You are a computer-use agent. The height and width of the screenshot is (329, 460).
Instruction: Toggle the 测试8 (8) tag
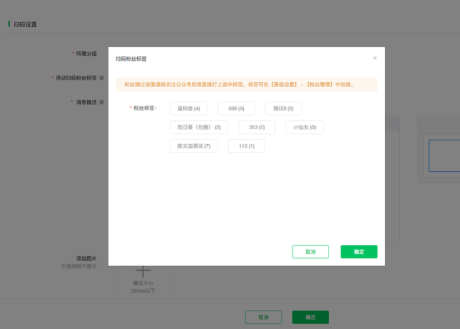(x=283, y=108)
